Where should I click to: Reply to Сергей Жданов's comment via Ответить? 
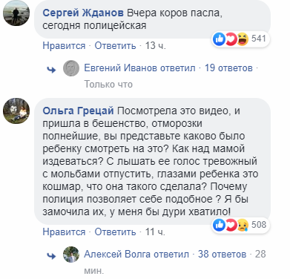point(115,46)
